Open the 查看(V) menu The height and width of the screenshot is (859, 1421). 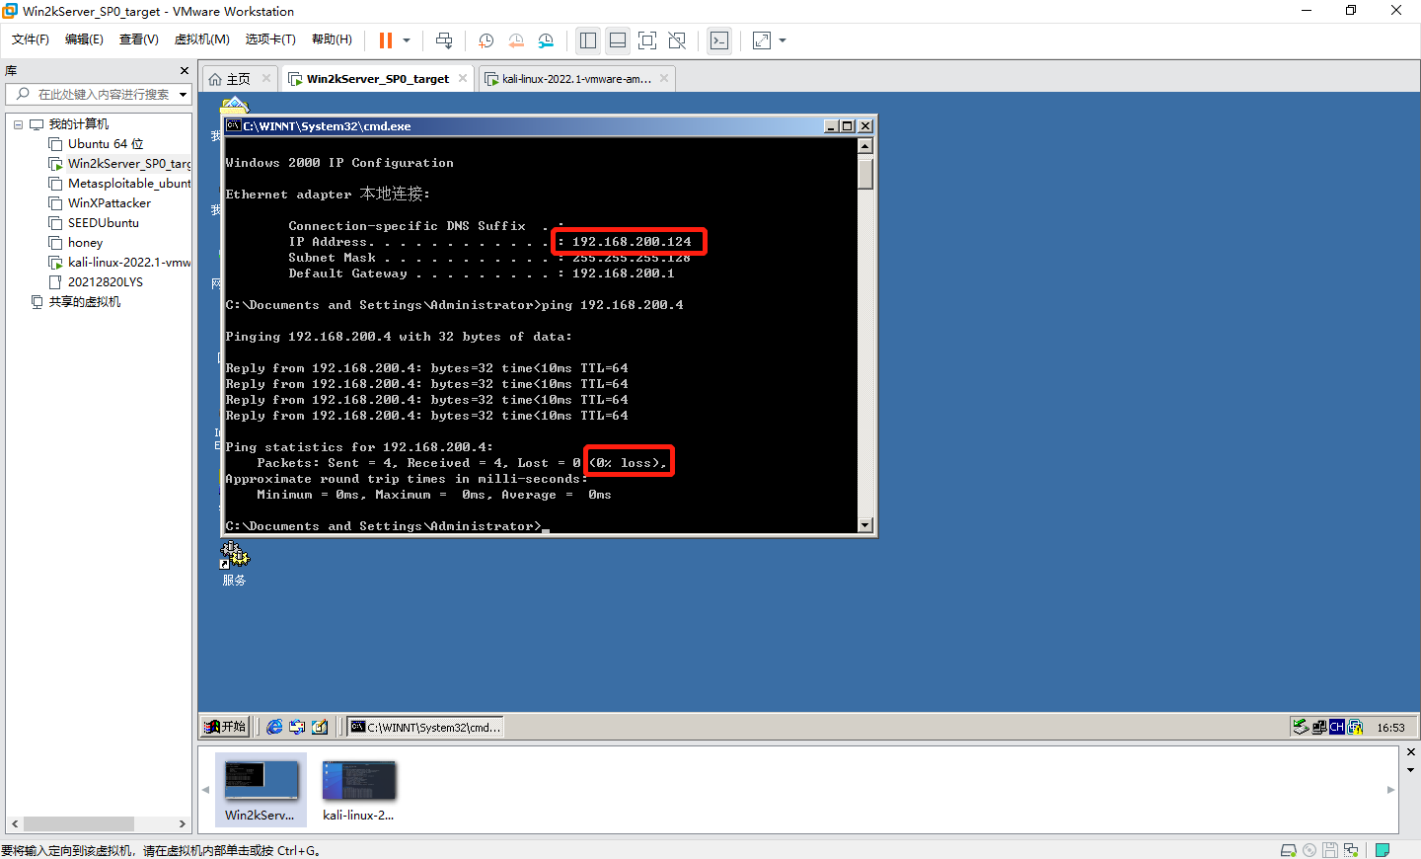(x=139, y=39)
